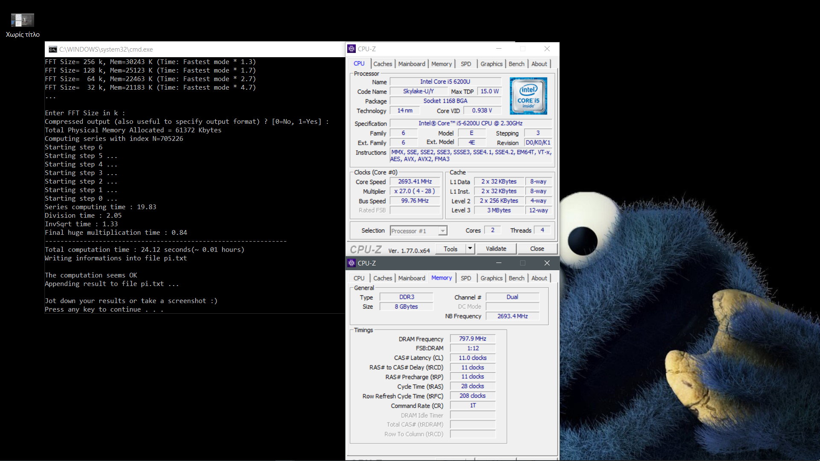
Task: Close the top CPU-Z window via X
Action: (x=547, y=49)
